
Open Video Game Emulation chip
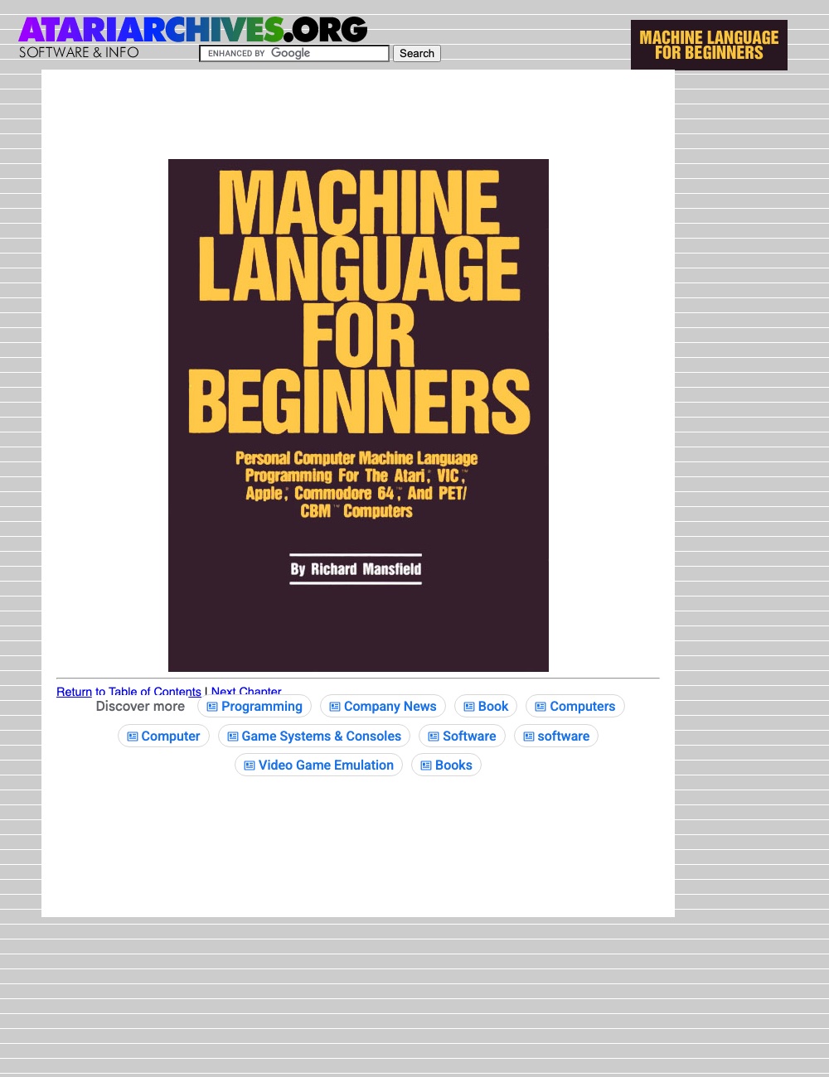coord(319,765)
